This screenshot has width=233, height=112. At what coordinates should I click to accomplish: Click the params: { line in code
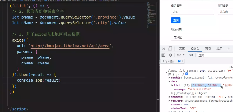point(27,52)
